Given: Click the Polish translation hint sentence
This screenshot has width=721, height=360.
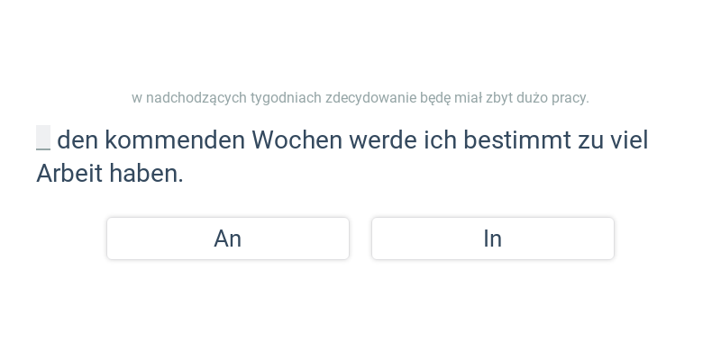Looking at the screenshot, I should coord(360,98).
